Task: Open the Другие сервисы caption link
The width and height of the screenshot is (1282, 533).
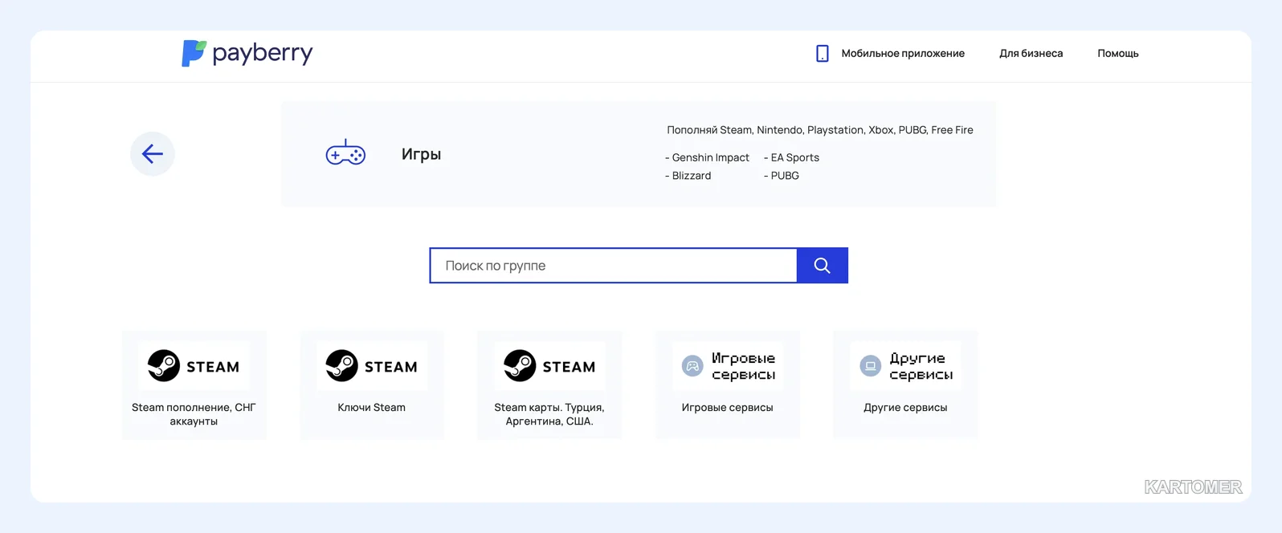Action: [x=905, y=407]
